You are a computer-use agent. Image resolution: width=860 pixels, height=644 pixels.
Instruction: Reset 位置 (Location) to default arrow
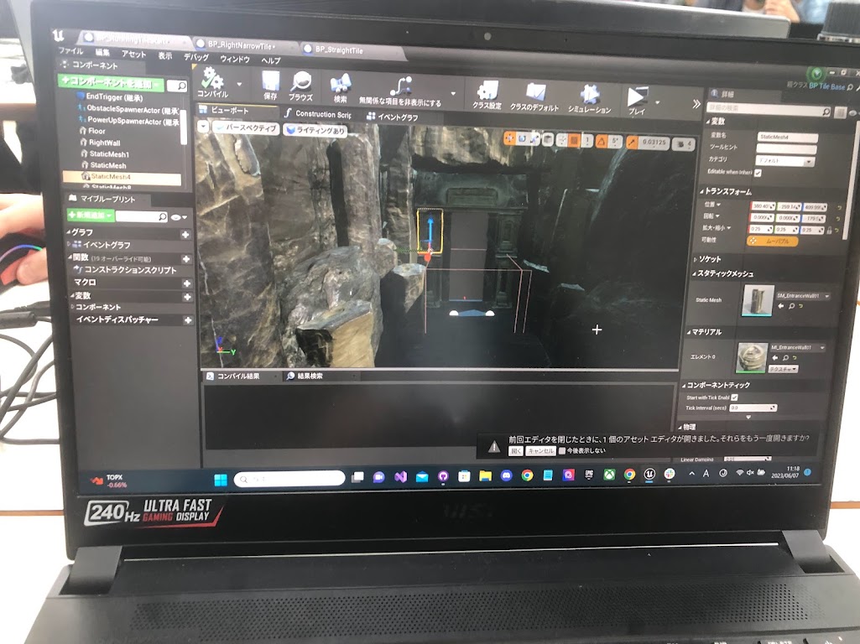coord(839,208)
